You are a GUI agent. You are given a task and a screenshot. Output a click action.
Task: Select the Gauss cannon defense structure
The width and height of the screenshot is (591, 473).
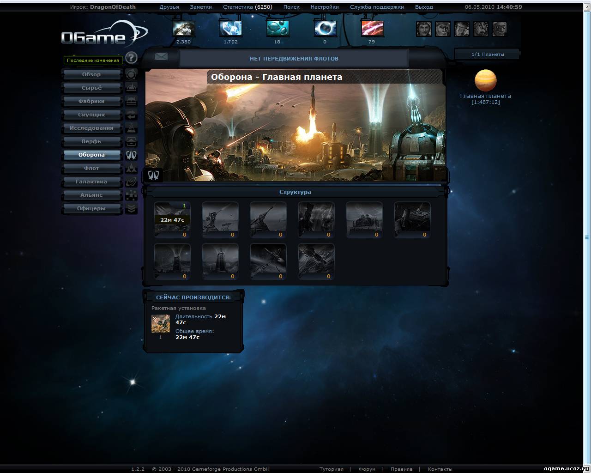pos(316,220)
